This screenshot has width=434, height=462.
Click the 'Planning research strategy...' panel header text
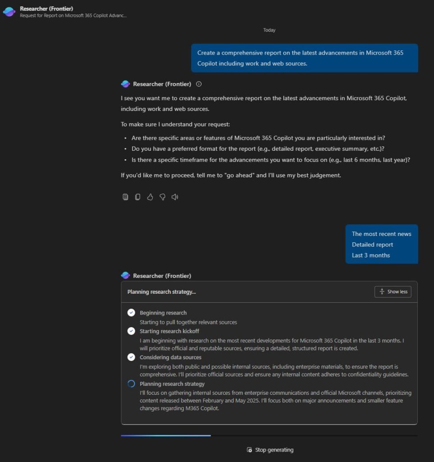point(161,292)
